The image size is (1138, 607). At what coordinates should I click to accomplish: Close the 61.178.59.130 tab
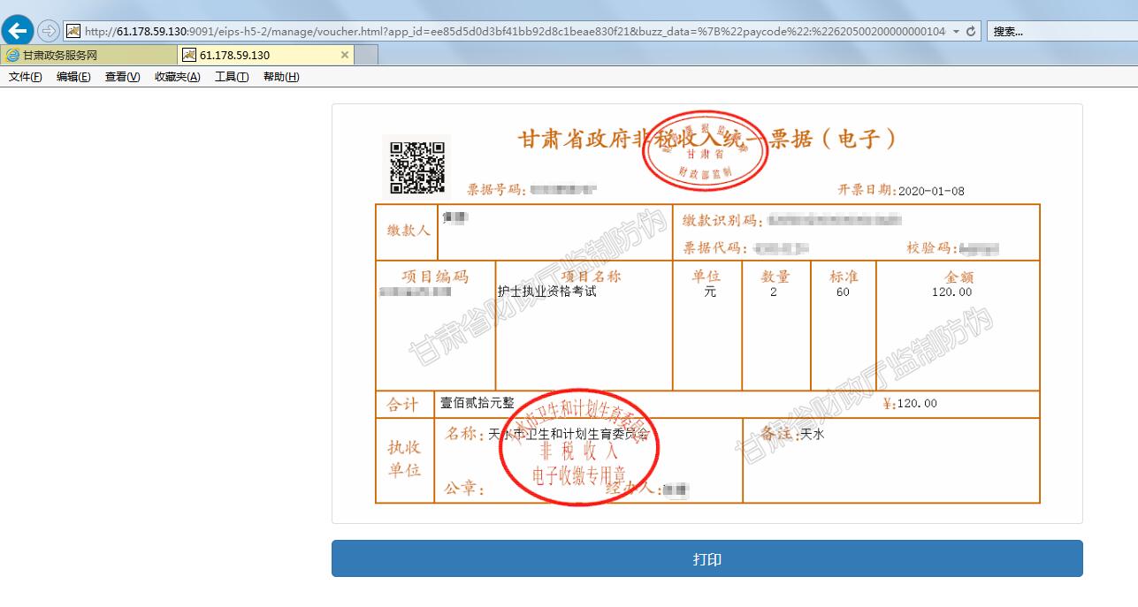(x=345, y=54)
